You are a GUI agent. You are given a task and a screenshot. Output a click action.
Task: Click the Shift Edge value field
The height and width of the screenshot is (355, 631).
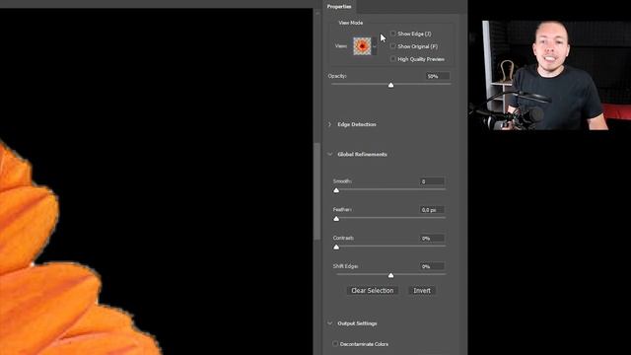[x=432, y=266]
